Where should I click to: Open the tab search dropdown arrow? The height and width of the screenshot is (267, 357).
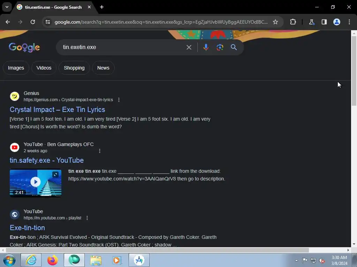click(x=7, y=7)
